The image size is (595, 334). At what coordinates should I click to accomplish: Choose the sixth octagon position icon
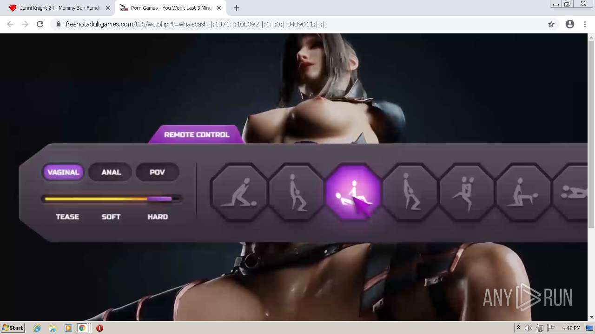[524, 192]
